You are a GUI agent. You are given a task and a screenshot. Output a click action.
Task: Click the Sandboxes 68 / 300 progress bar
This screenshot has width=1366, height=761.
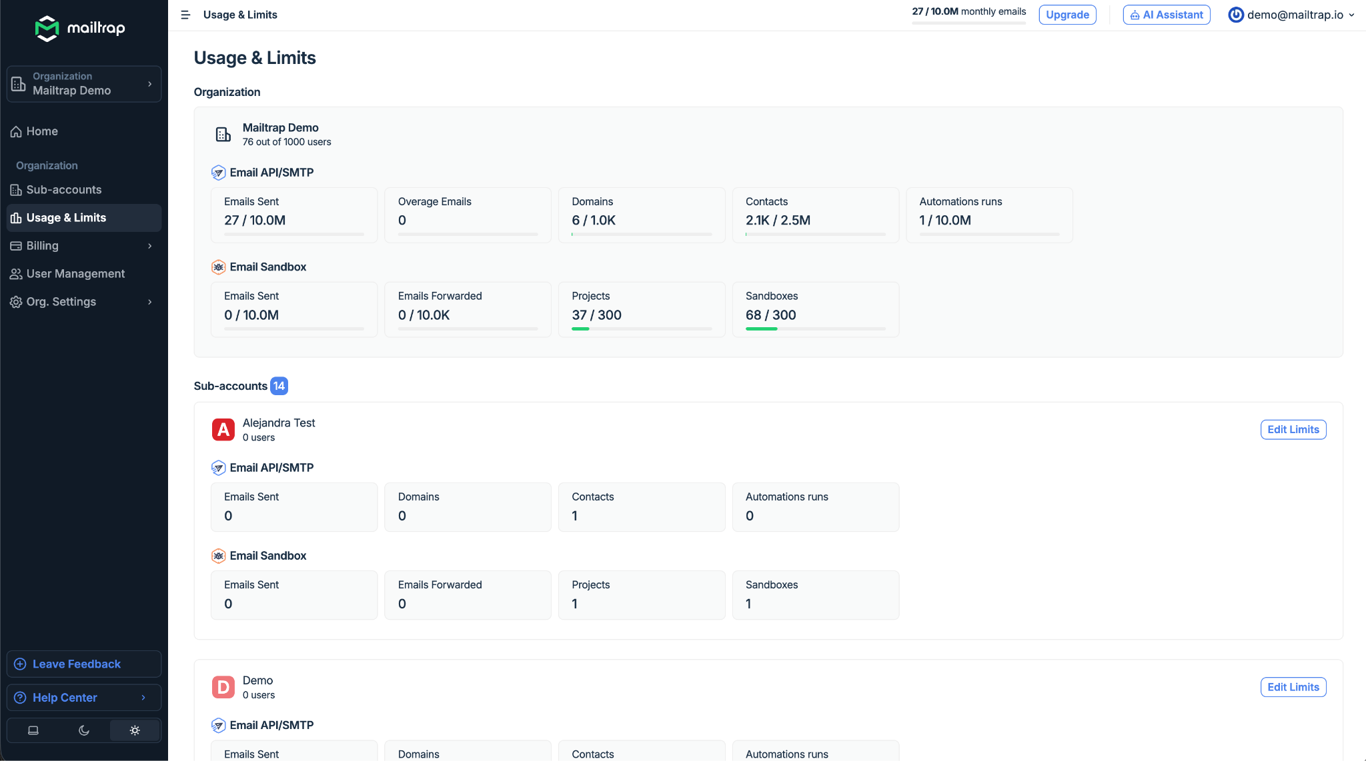coord(815,329)
